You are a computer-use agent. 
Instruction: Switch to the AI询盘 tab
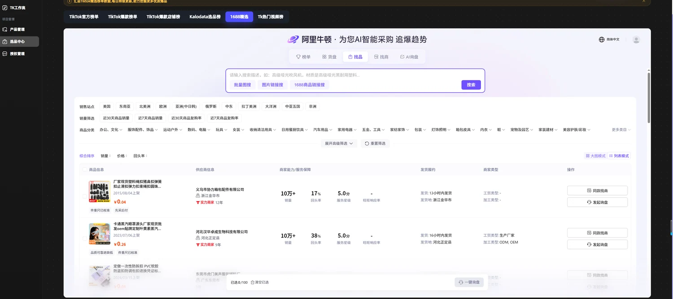409,57
